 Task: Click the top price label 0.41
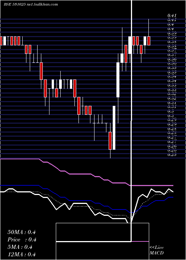point(172,16)
